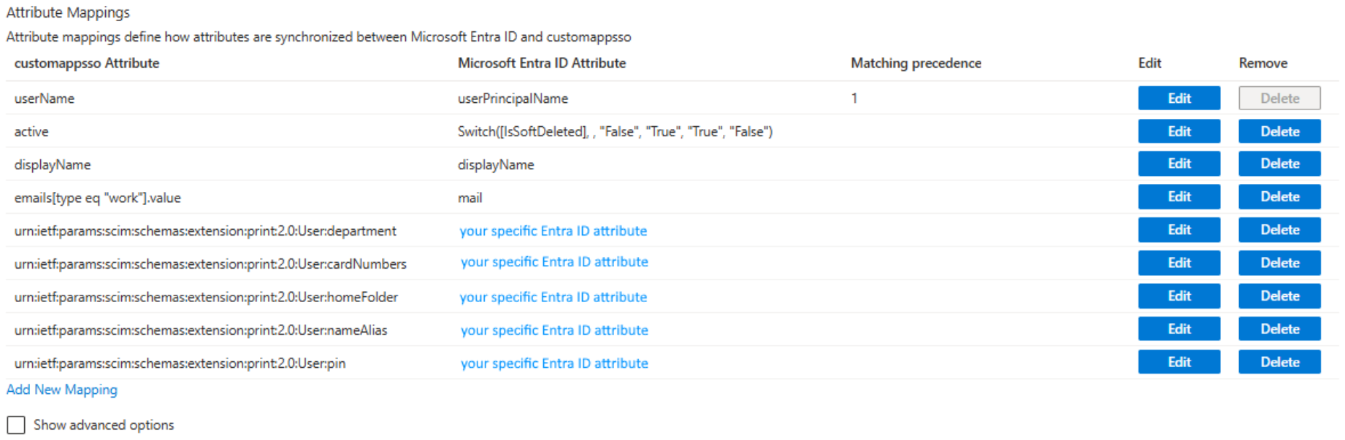The width and height of the screenshot is (1345, 440).
Task: Click the Edit column header
Action: (x=1149, y=63)
